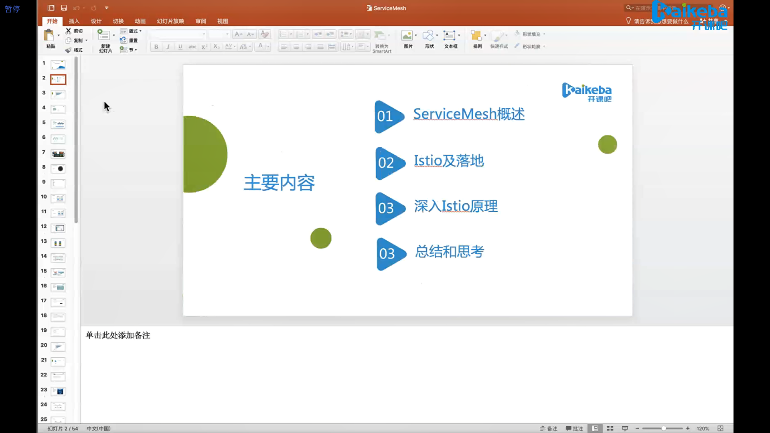Click the Text Box (文本框) icon
770x433 pixels.
449,36
